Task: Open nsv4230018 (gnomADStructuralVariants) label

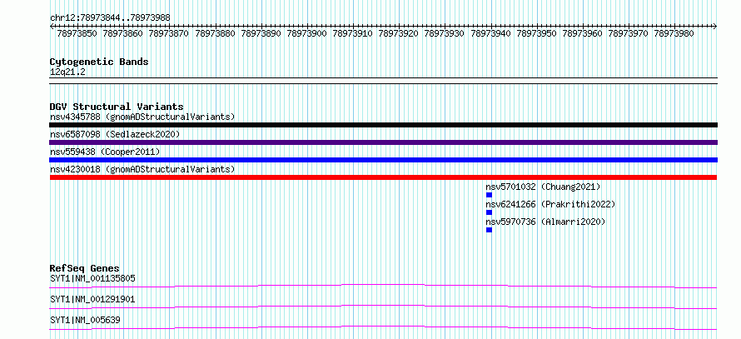Action: tap(142, 169)
